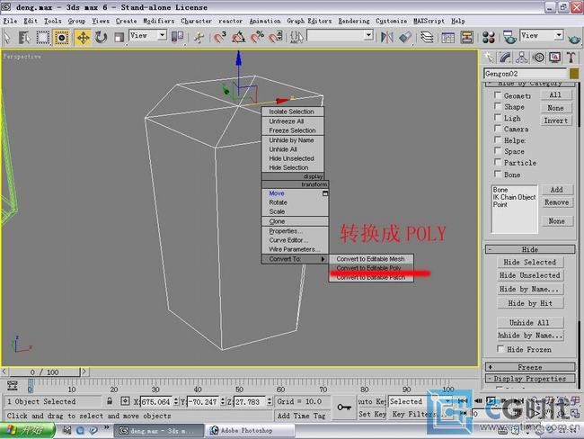Select Isolate Selection in quad menu
Image resolution: width=584 pixels, height=439 pixels.
[292, 112]
